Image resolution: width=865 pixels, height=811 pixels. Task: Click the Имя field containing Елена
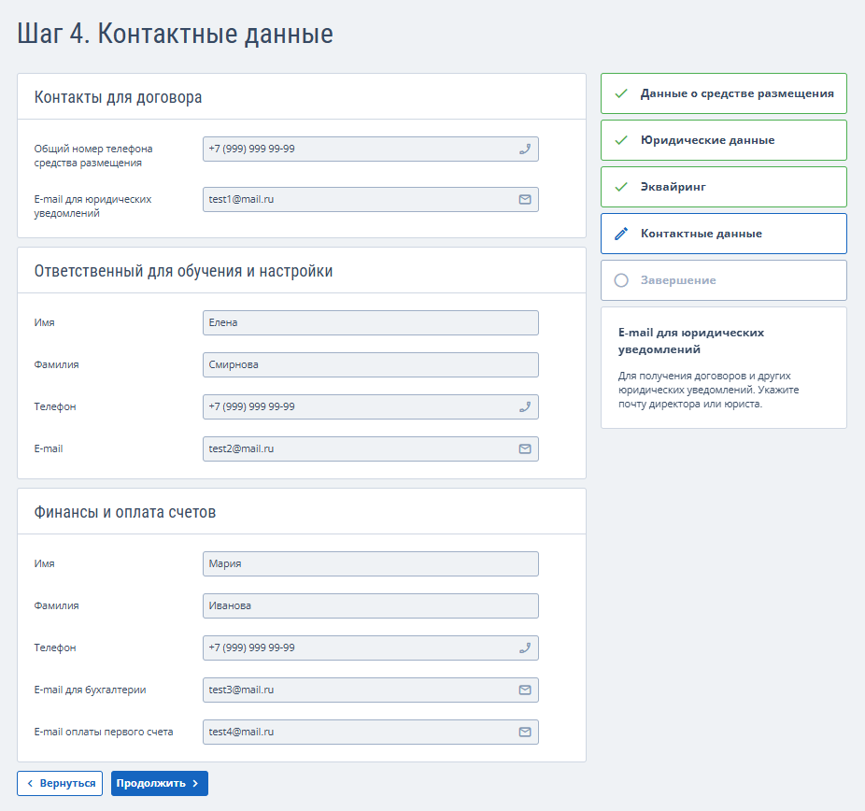(370, 322)
